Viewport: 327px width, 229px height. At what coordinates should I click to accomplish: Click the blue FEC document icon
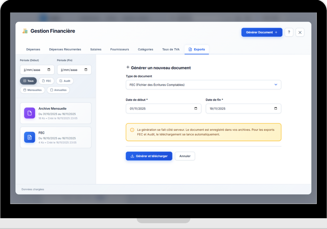pos(29,137)
